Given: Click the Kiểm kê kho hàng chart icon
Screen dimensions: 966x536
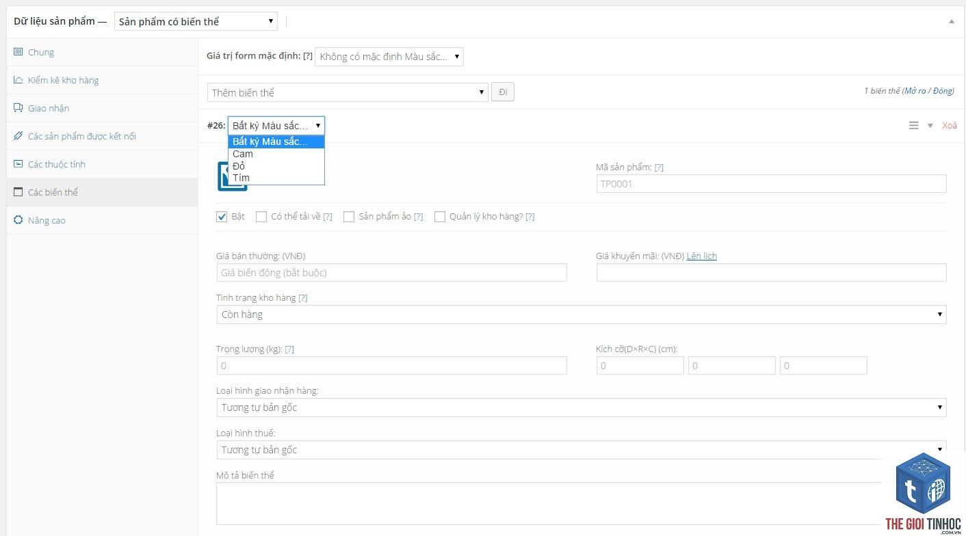Looking at the screenshot, I should point(18,80).
